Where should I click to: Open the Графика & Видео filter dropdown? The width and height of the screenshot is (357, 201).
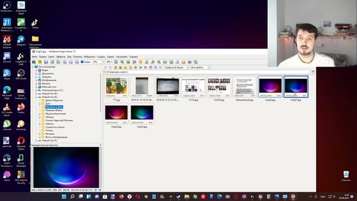click(187, 68)
